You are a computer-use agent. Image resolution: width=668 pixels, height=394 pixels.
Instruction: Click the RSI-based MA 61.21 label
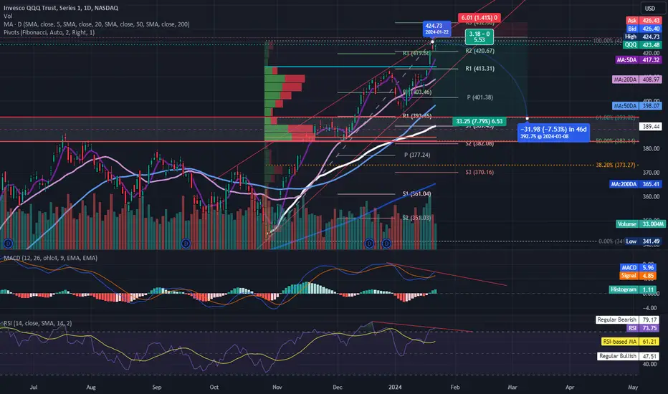[x=630, y=342]
